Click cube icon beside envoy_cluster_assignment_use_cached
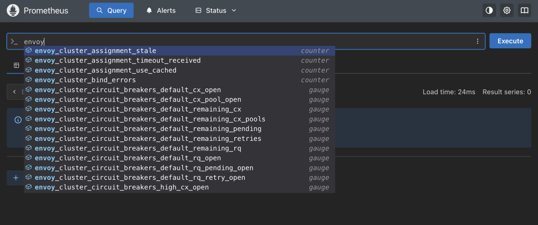This screenshot has width=538, height=225. pos(29,70)
